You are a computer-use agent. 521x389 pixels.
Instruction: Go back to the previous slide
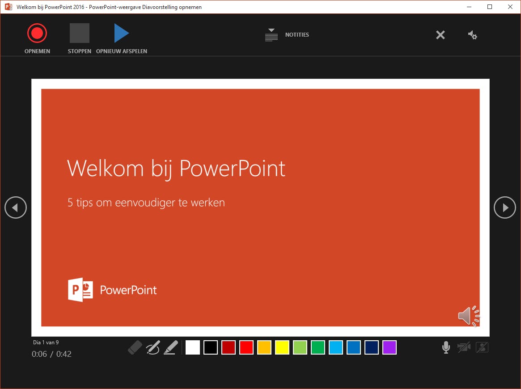pos(16,207)
